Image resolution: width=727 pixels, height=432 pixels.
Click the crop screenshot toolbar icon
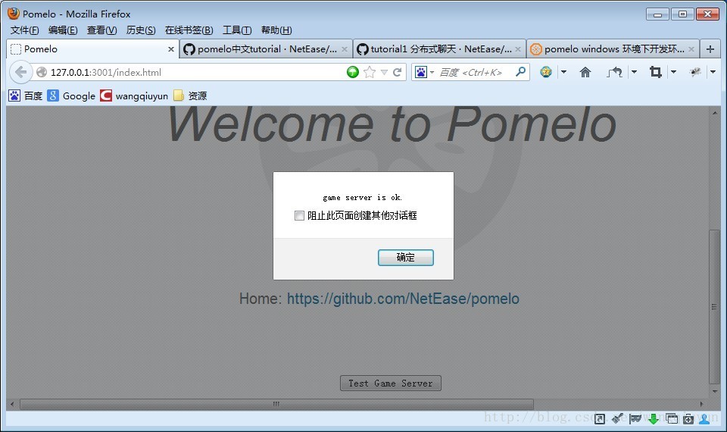coord(656,72)
